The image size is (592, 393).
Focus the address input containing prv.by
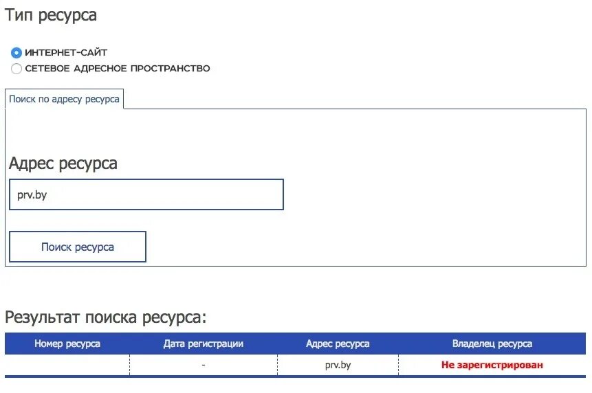(146, 194)
